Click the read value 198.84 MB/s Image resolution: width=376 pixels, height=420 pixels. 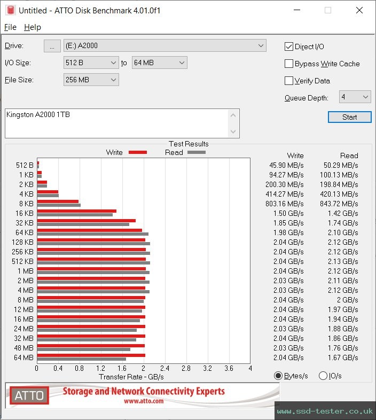pos(339,184)
